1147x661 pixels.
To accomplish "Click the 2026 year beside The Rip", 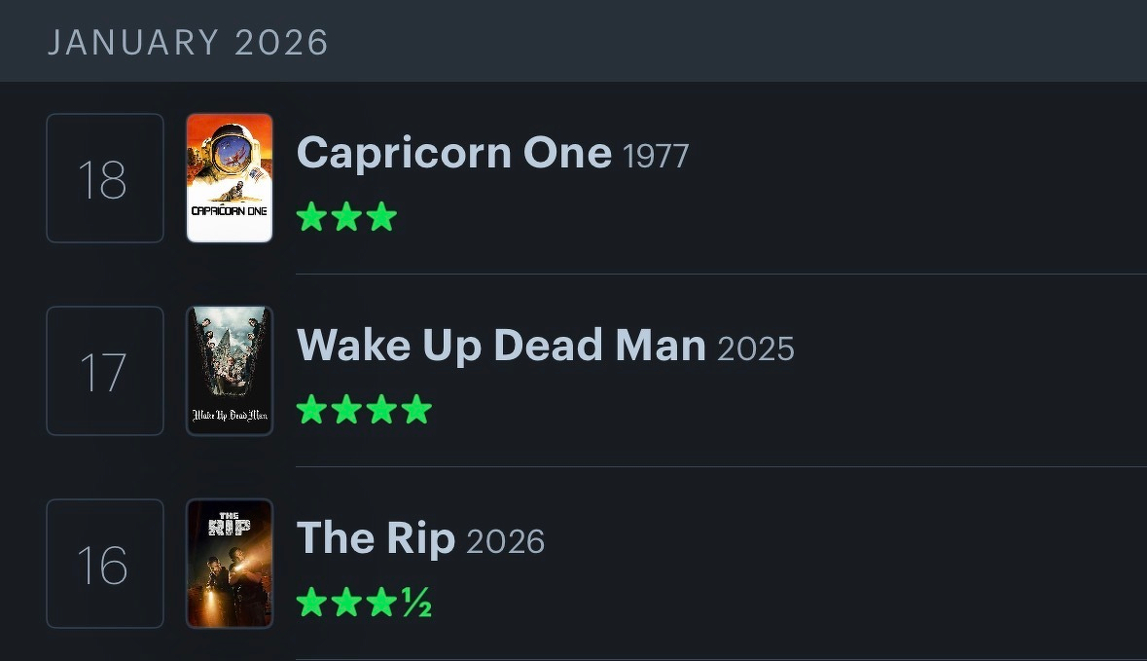I will tap(506, 541).
